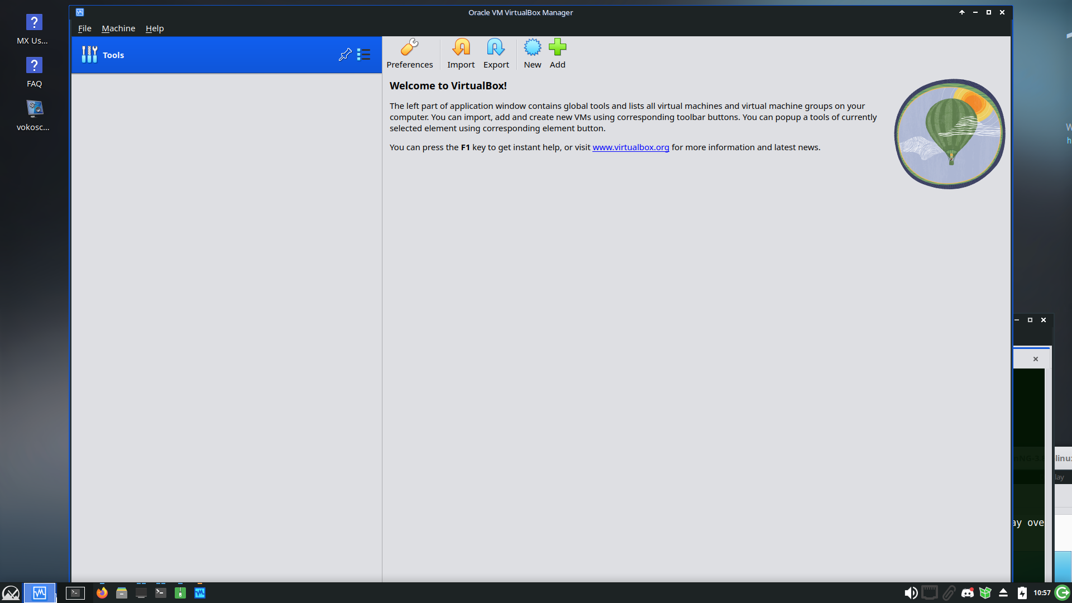This screenshot has width=1072, height=603.
Task: Click the blue VirtualBox taskbar launcher
Action: click(x=200, y=593)
